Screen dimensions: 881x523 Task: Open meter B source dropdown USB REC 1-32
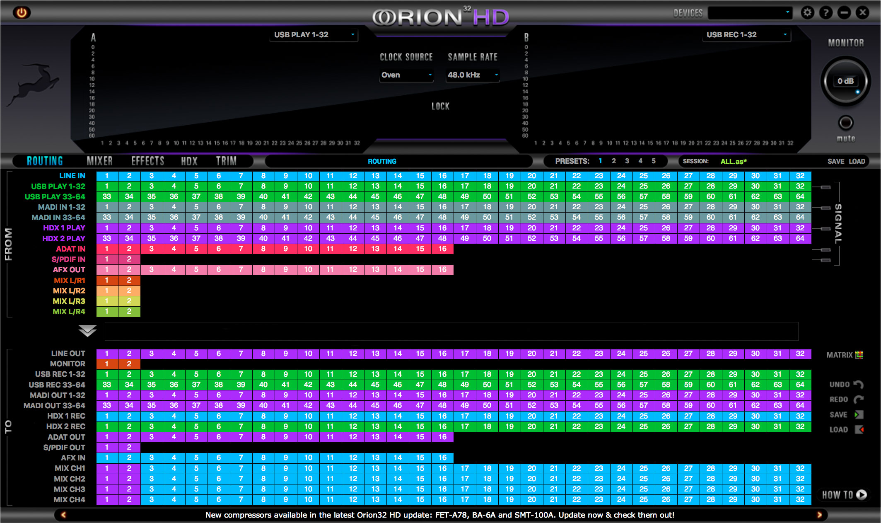click(747, 35)
